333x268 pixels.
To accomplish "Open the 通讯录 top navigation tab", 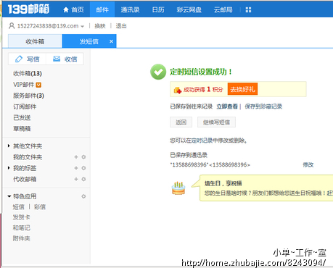I will (130, 9).
